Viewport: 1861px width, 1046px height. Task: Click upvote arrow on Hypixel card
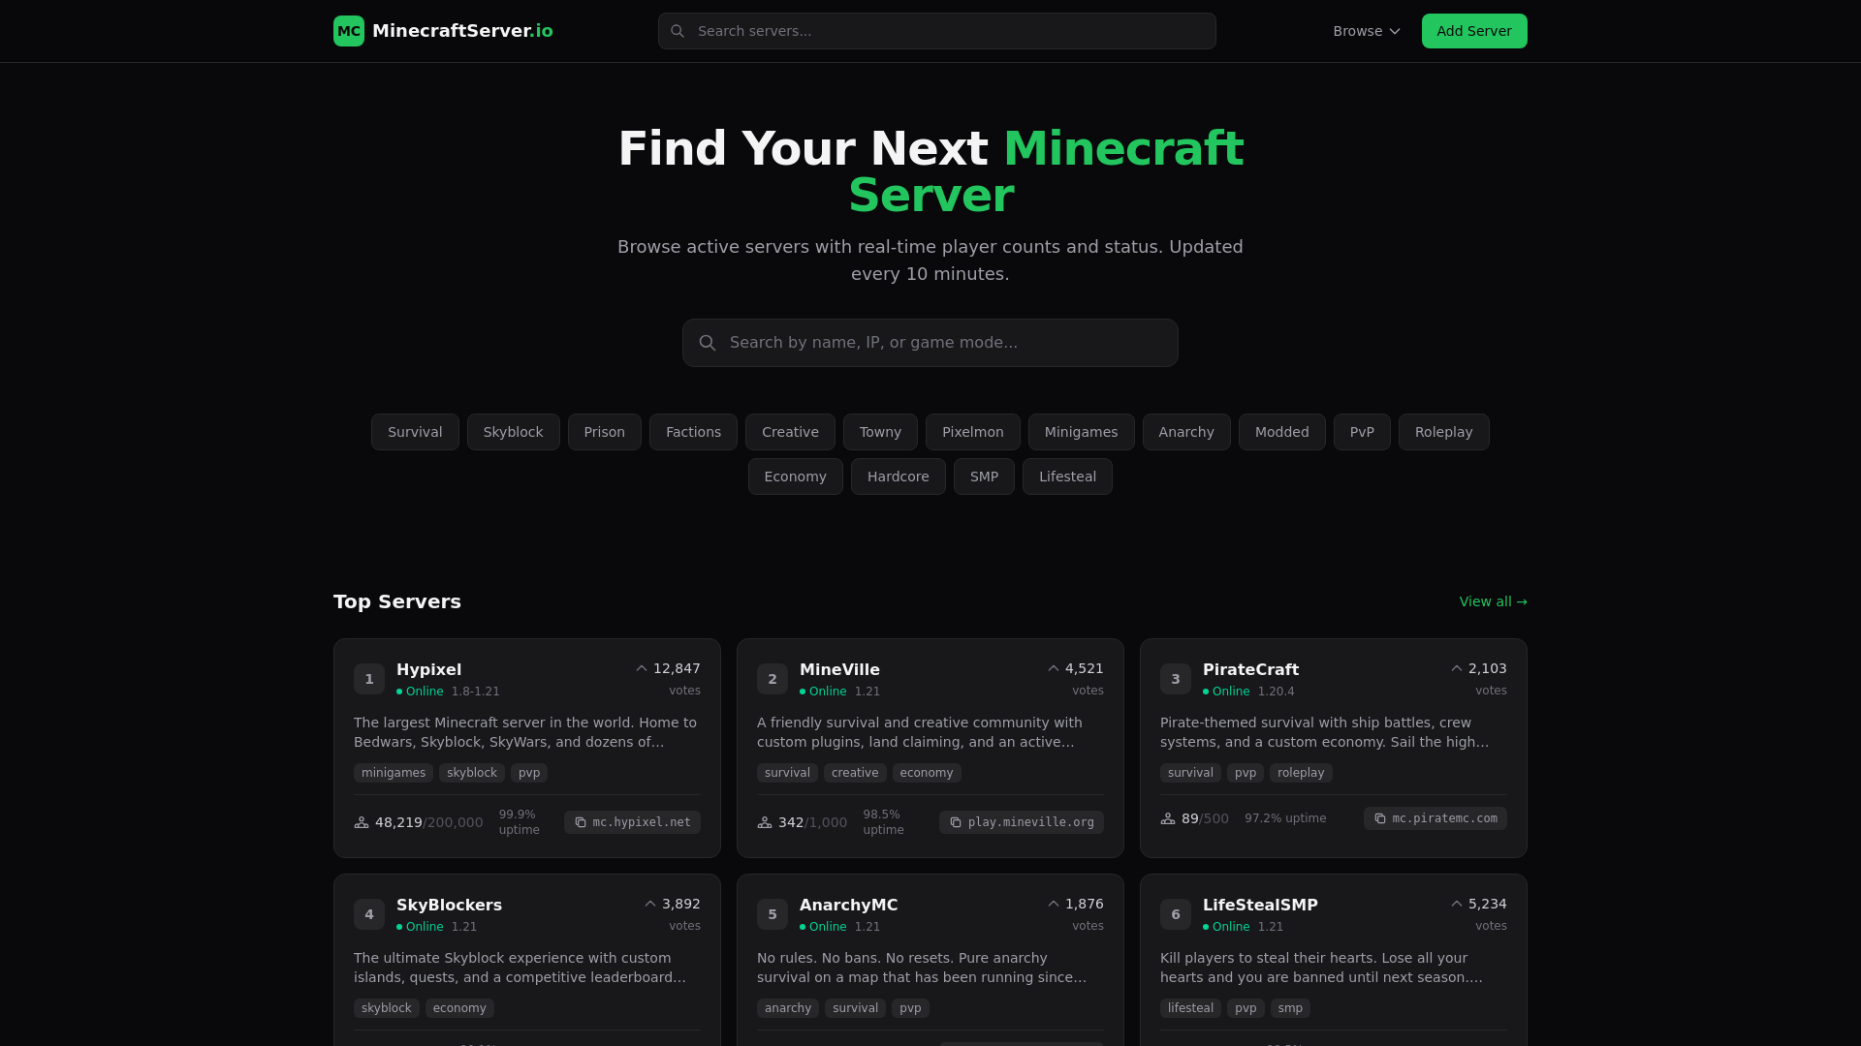(x=642, y=668)
